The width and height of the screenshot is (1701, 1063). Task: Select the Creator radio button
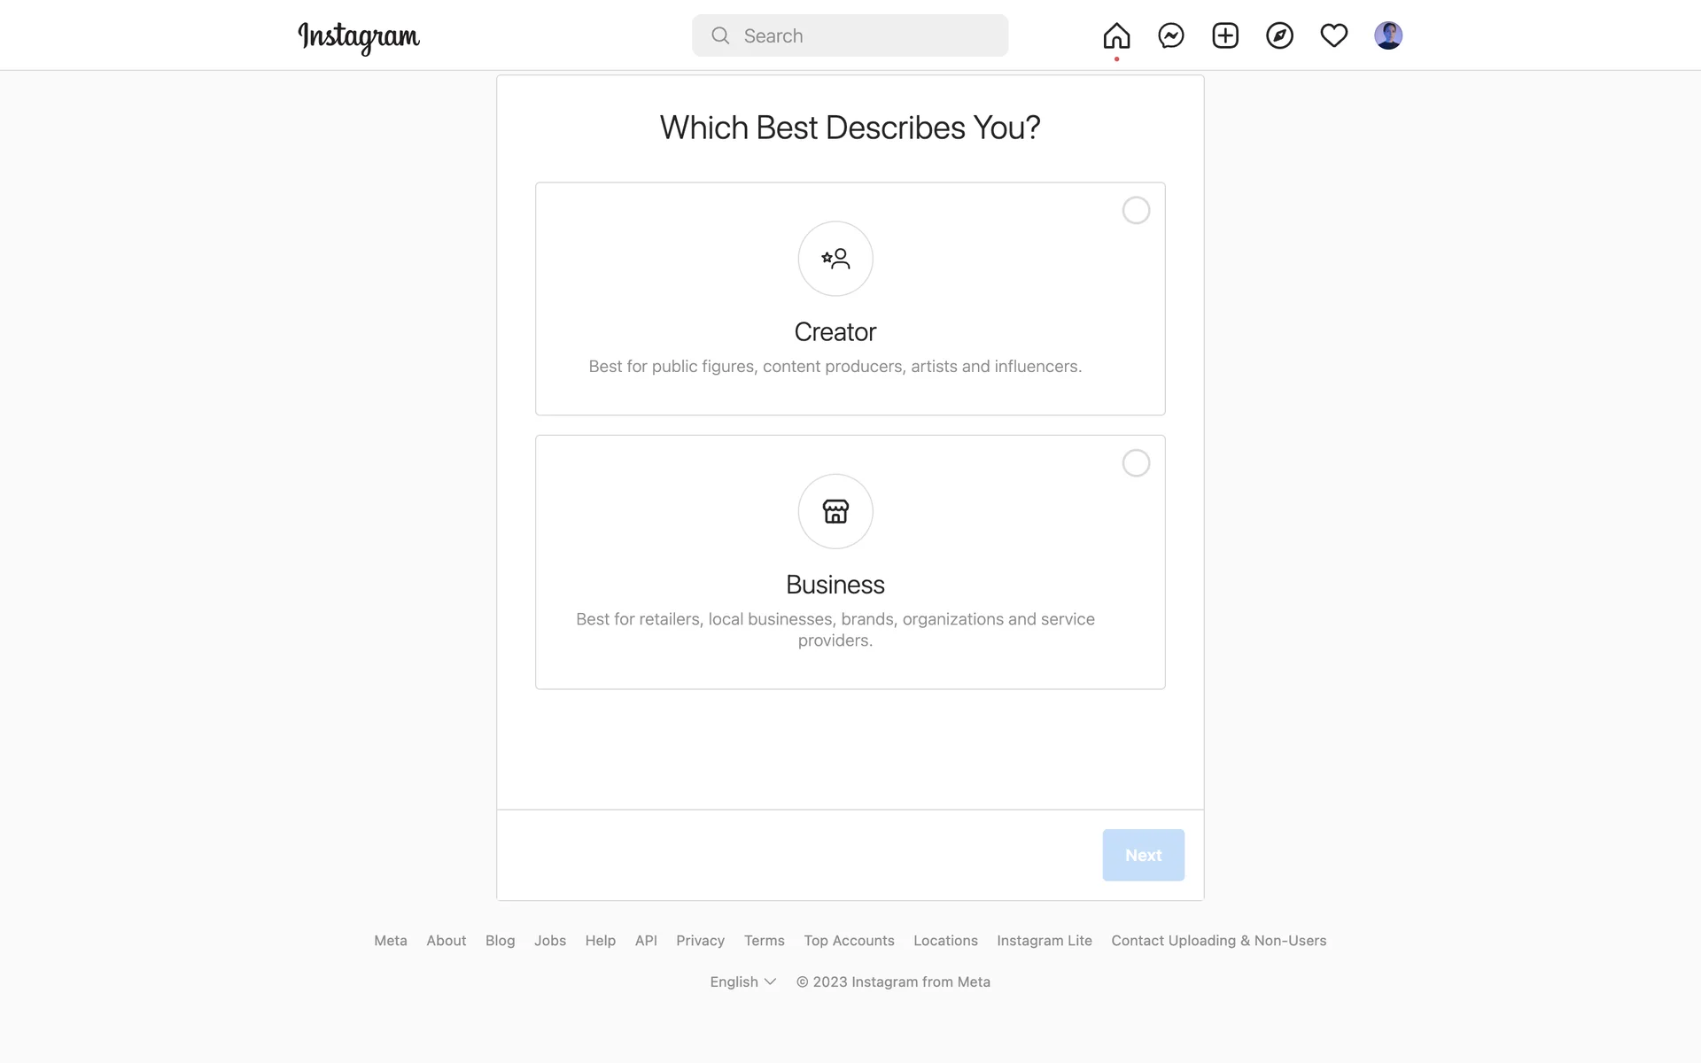coord(1136,211)
